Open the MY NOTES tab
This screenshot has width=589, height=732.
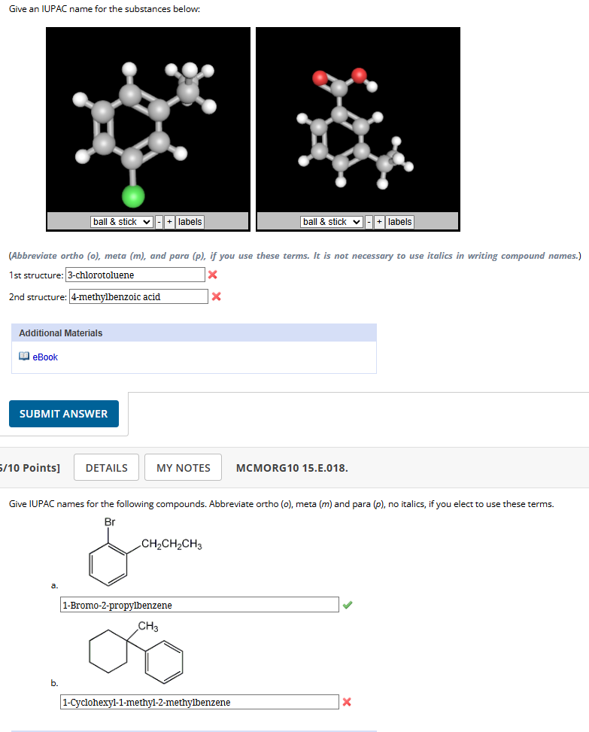[183, 467]
